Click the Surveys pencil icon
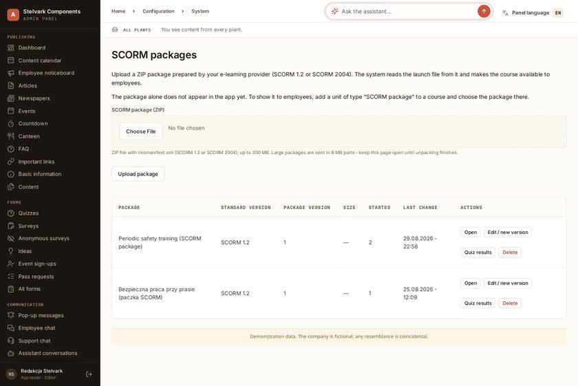The image size is (578, 386). click(x=11, y=226)
